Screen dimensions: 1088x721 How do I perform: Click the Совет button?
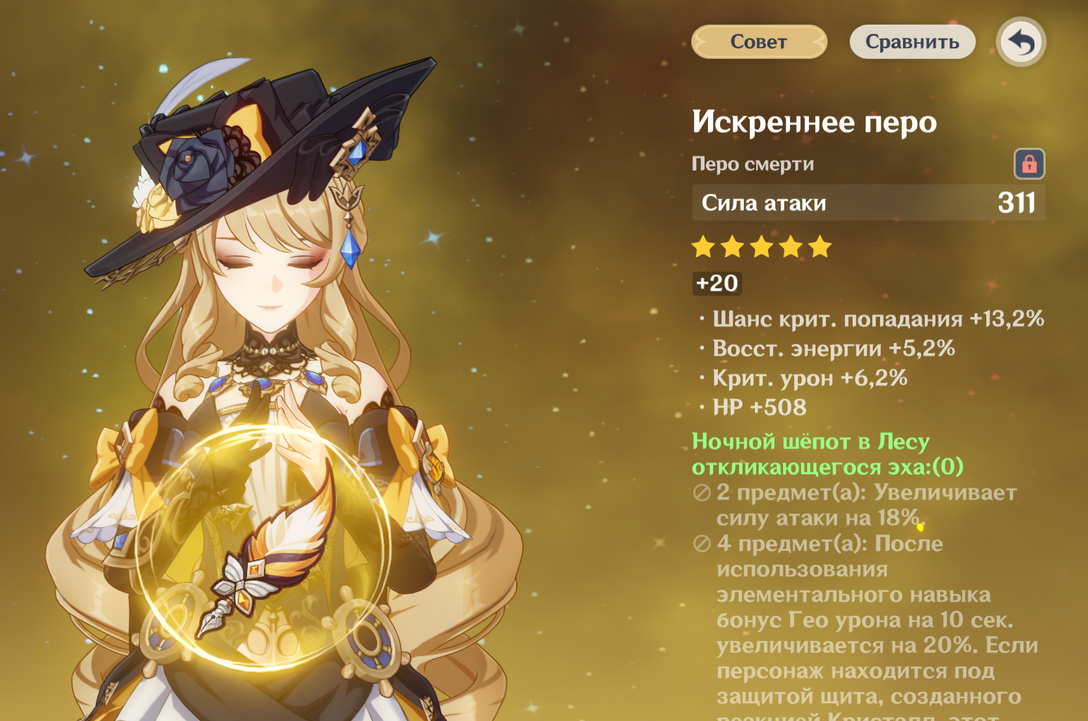[759, 42]
